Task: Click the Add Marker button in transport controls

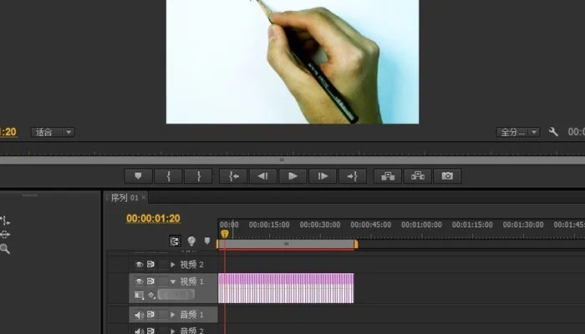Action: tap(138, 176)
